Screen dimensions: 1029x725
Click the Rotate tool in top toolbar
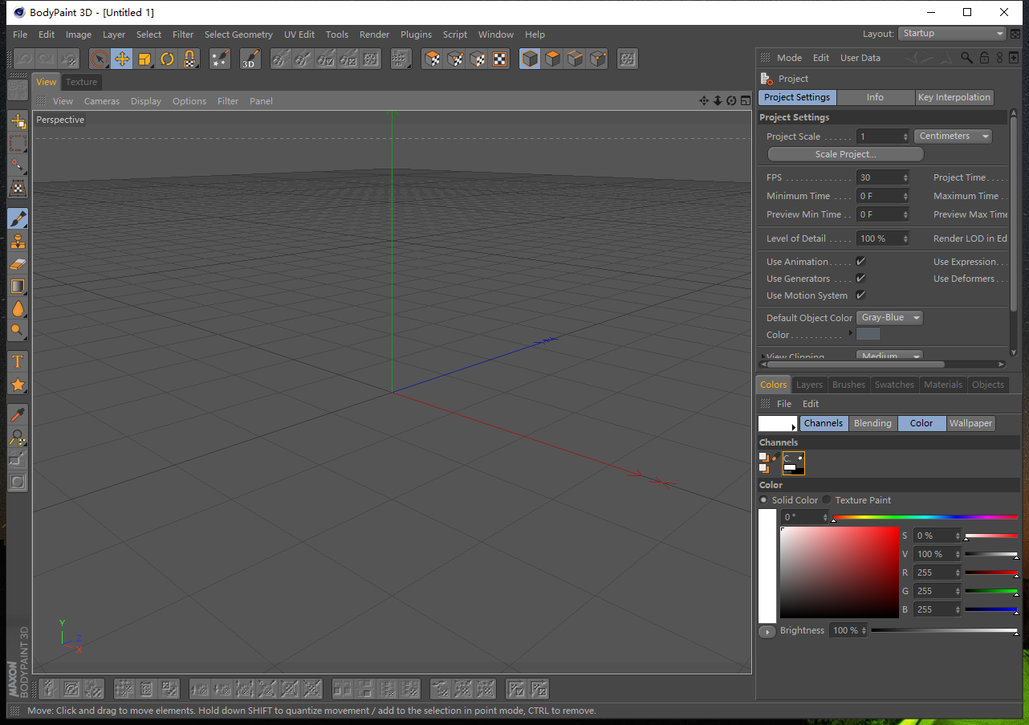click(x=167, y=59)
